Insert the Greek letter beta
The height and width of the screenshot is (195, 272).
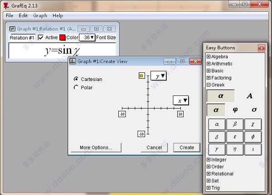[x=235, y=124]
